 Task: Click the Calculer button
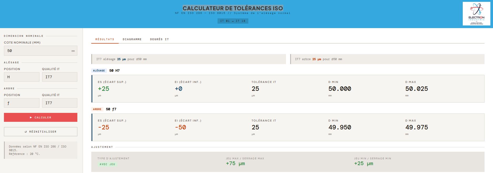click(41, 117)
